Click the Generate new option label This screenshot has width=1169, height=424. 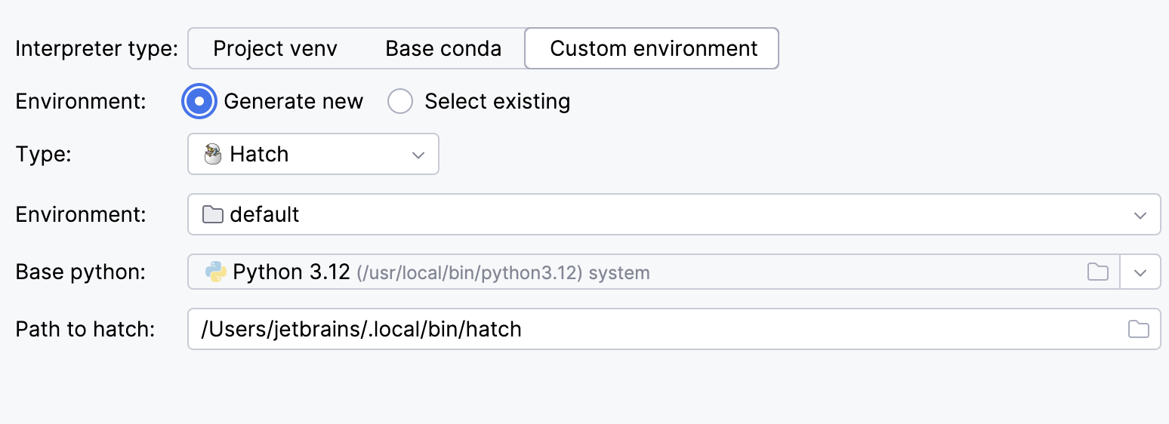tap(293, 101)
